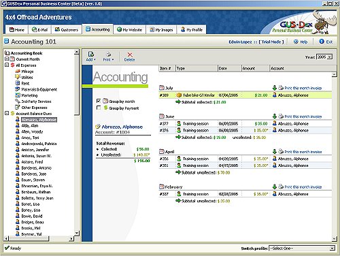Screen dimensions: 340x256
Task: Open Abruzzo, Alphonse account heading link
Action: tap(122, 127)
